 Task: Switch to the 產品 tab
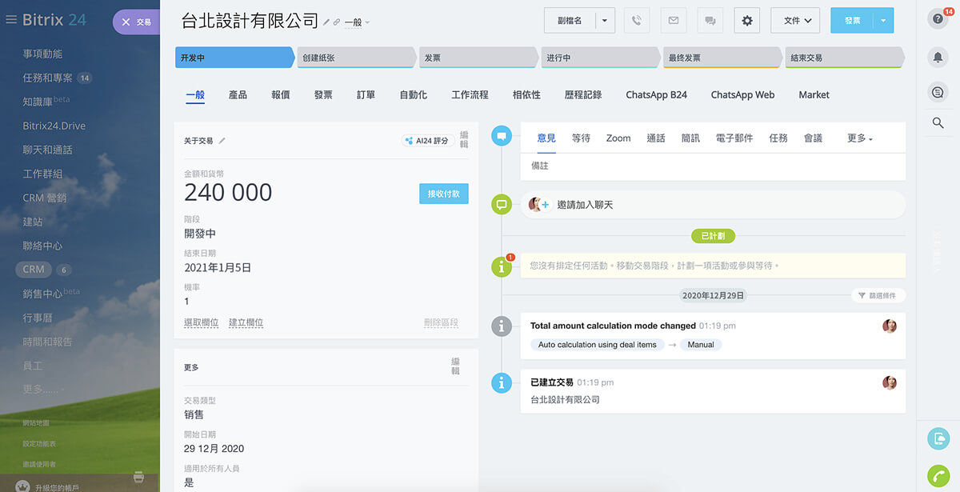click(238, 94)
